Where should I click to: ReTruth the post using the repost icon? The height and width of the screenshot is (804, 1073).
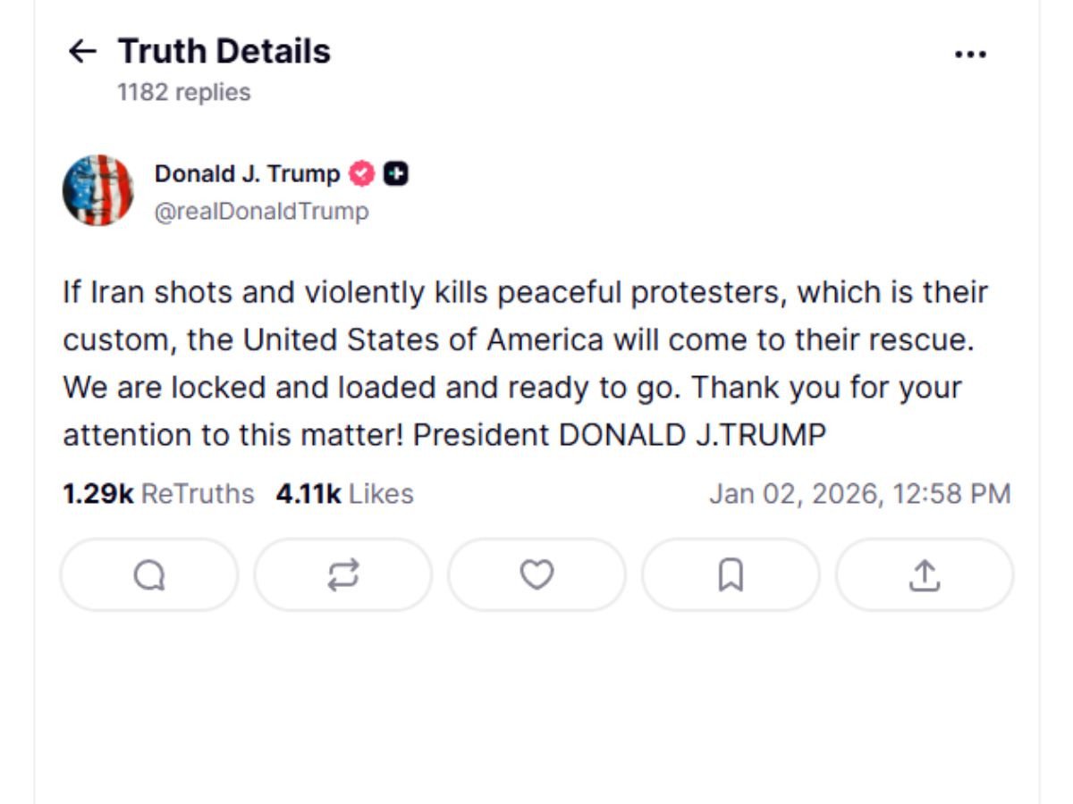pos(342,575)
